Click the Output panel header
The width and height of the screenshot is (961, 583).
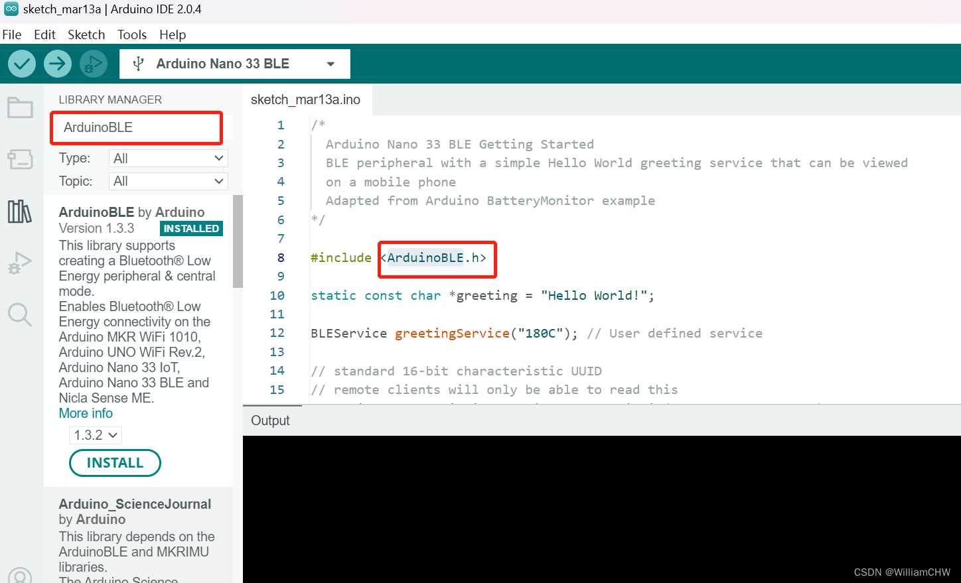(x=270, y=421)
